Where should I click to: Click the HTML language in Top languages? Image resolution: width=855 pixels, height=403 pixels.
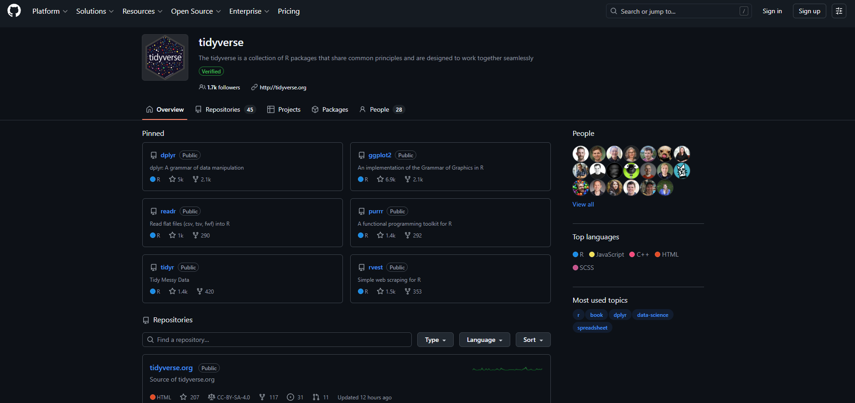[667, 254]
